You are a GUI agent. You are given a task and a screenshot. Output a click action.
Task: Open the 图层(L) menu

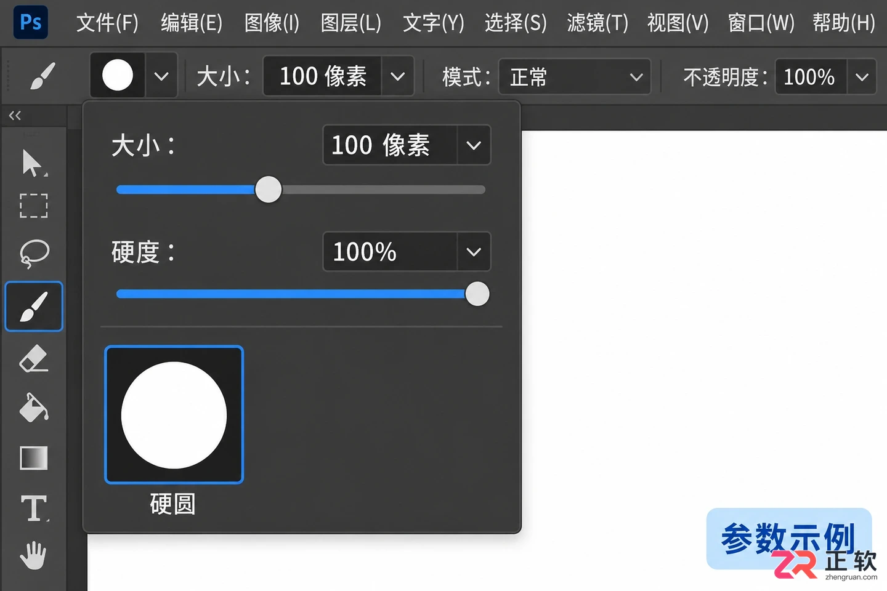[x=351, y=23]
